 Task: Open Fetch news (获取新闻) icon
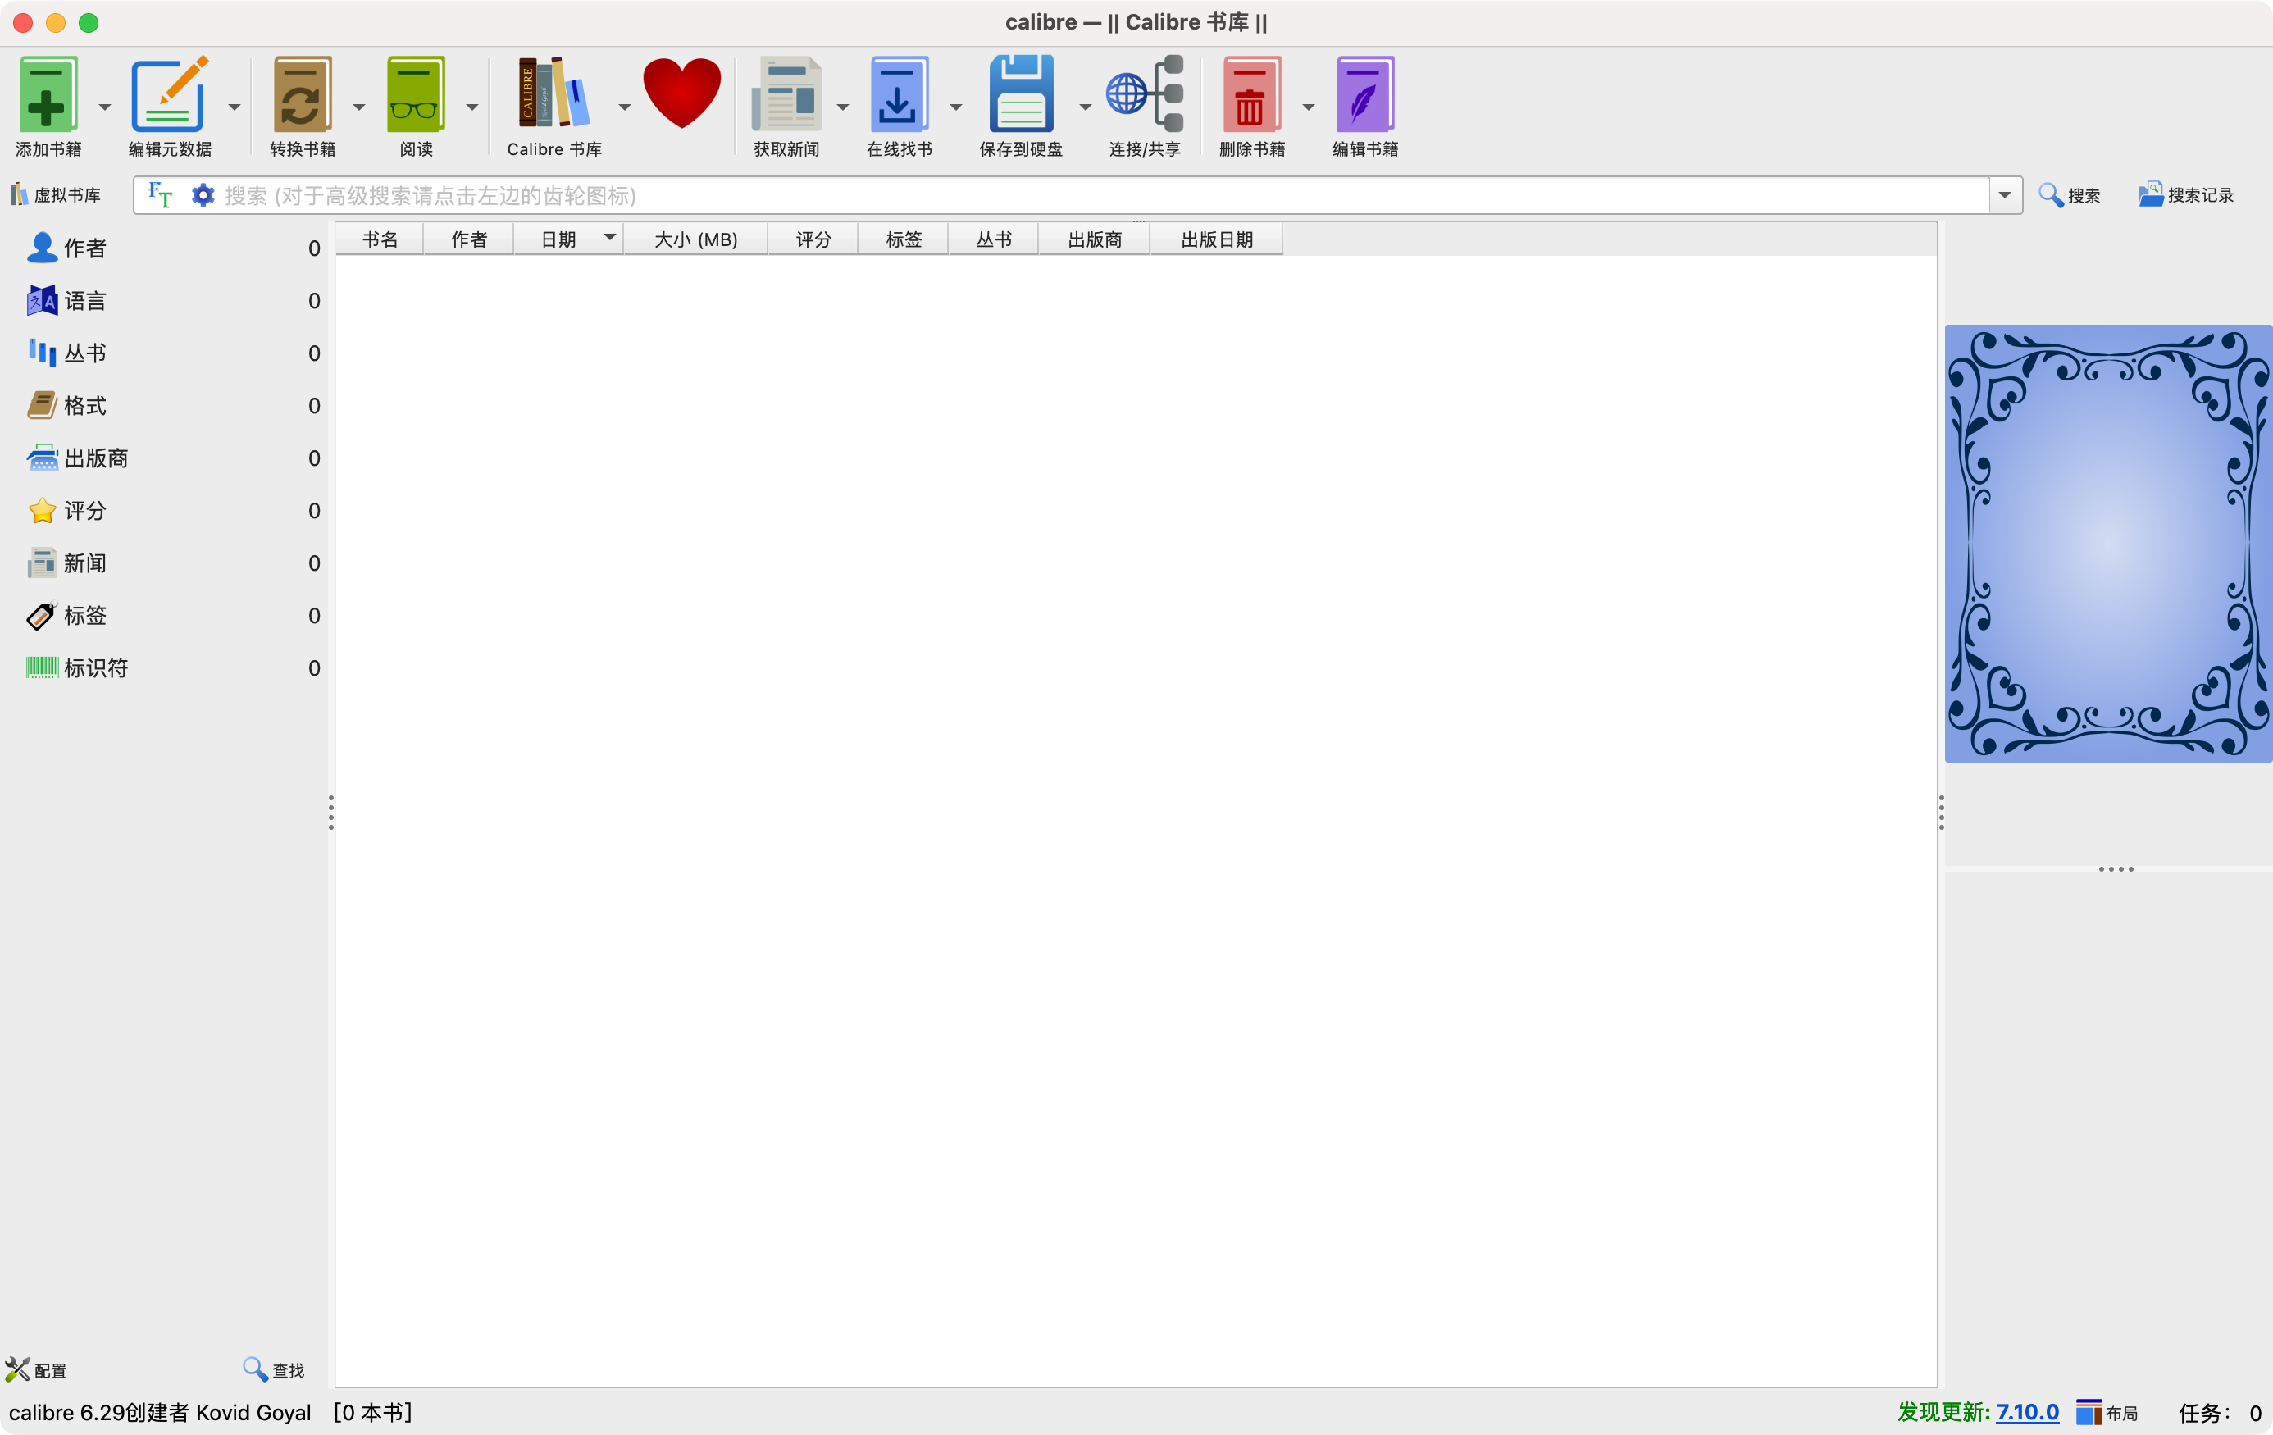pos(786,94)
